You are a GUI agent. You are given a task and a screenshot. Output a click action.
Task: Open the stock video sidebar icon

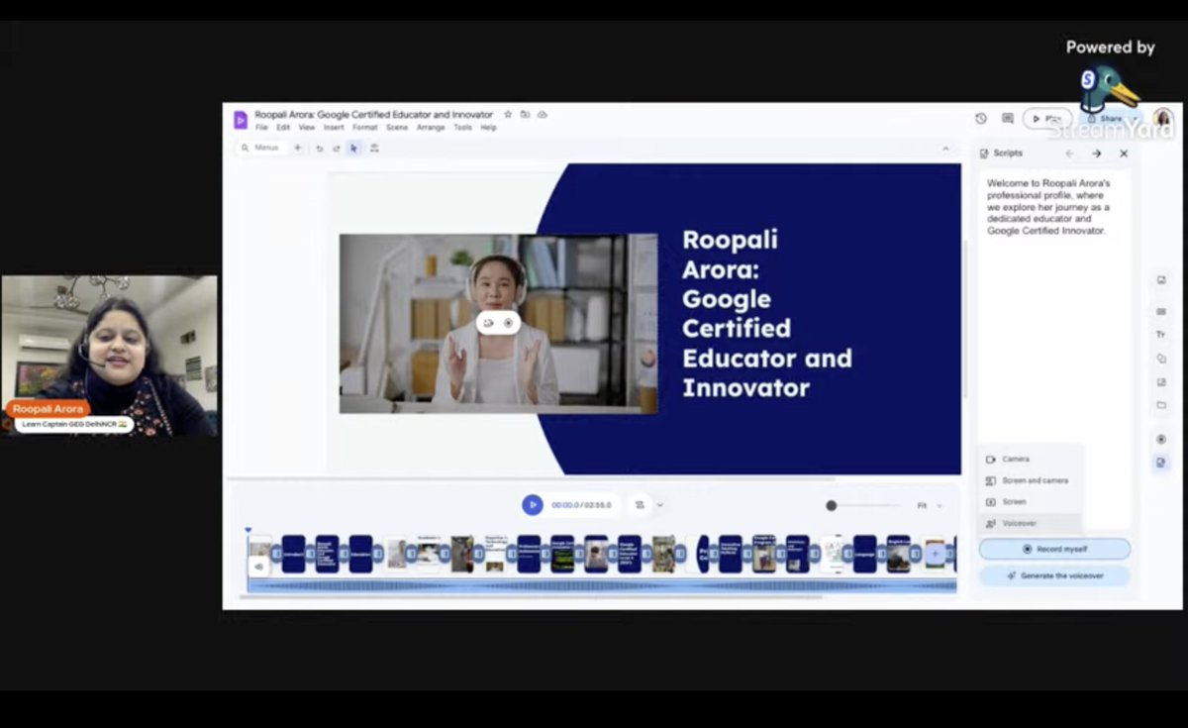[1161, 382]
